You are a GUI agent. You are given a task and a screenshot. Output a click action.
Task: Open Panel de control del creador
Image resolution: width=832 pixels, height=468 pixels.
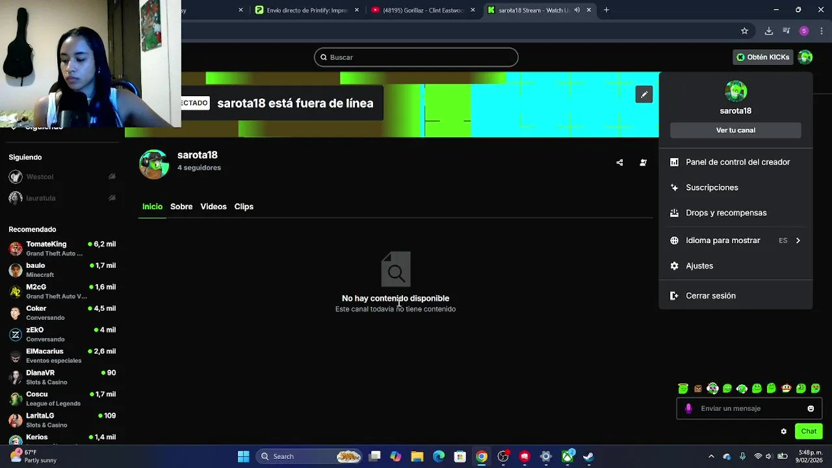(x=736, y=162)
